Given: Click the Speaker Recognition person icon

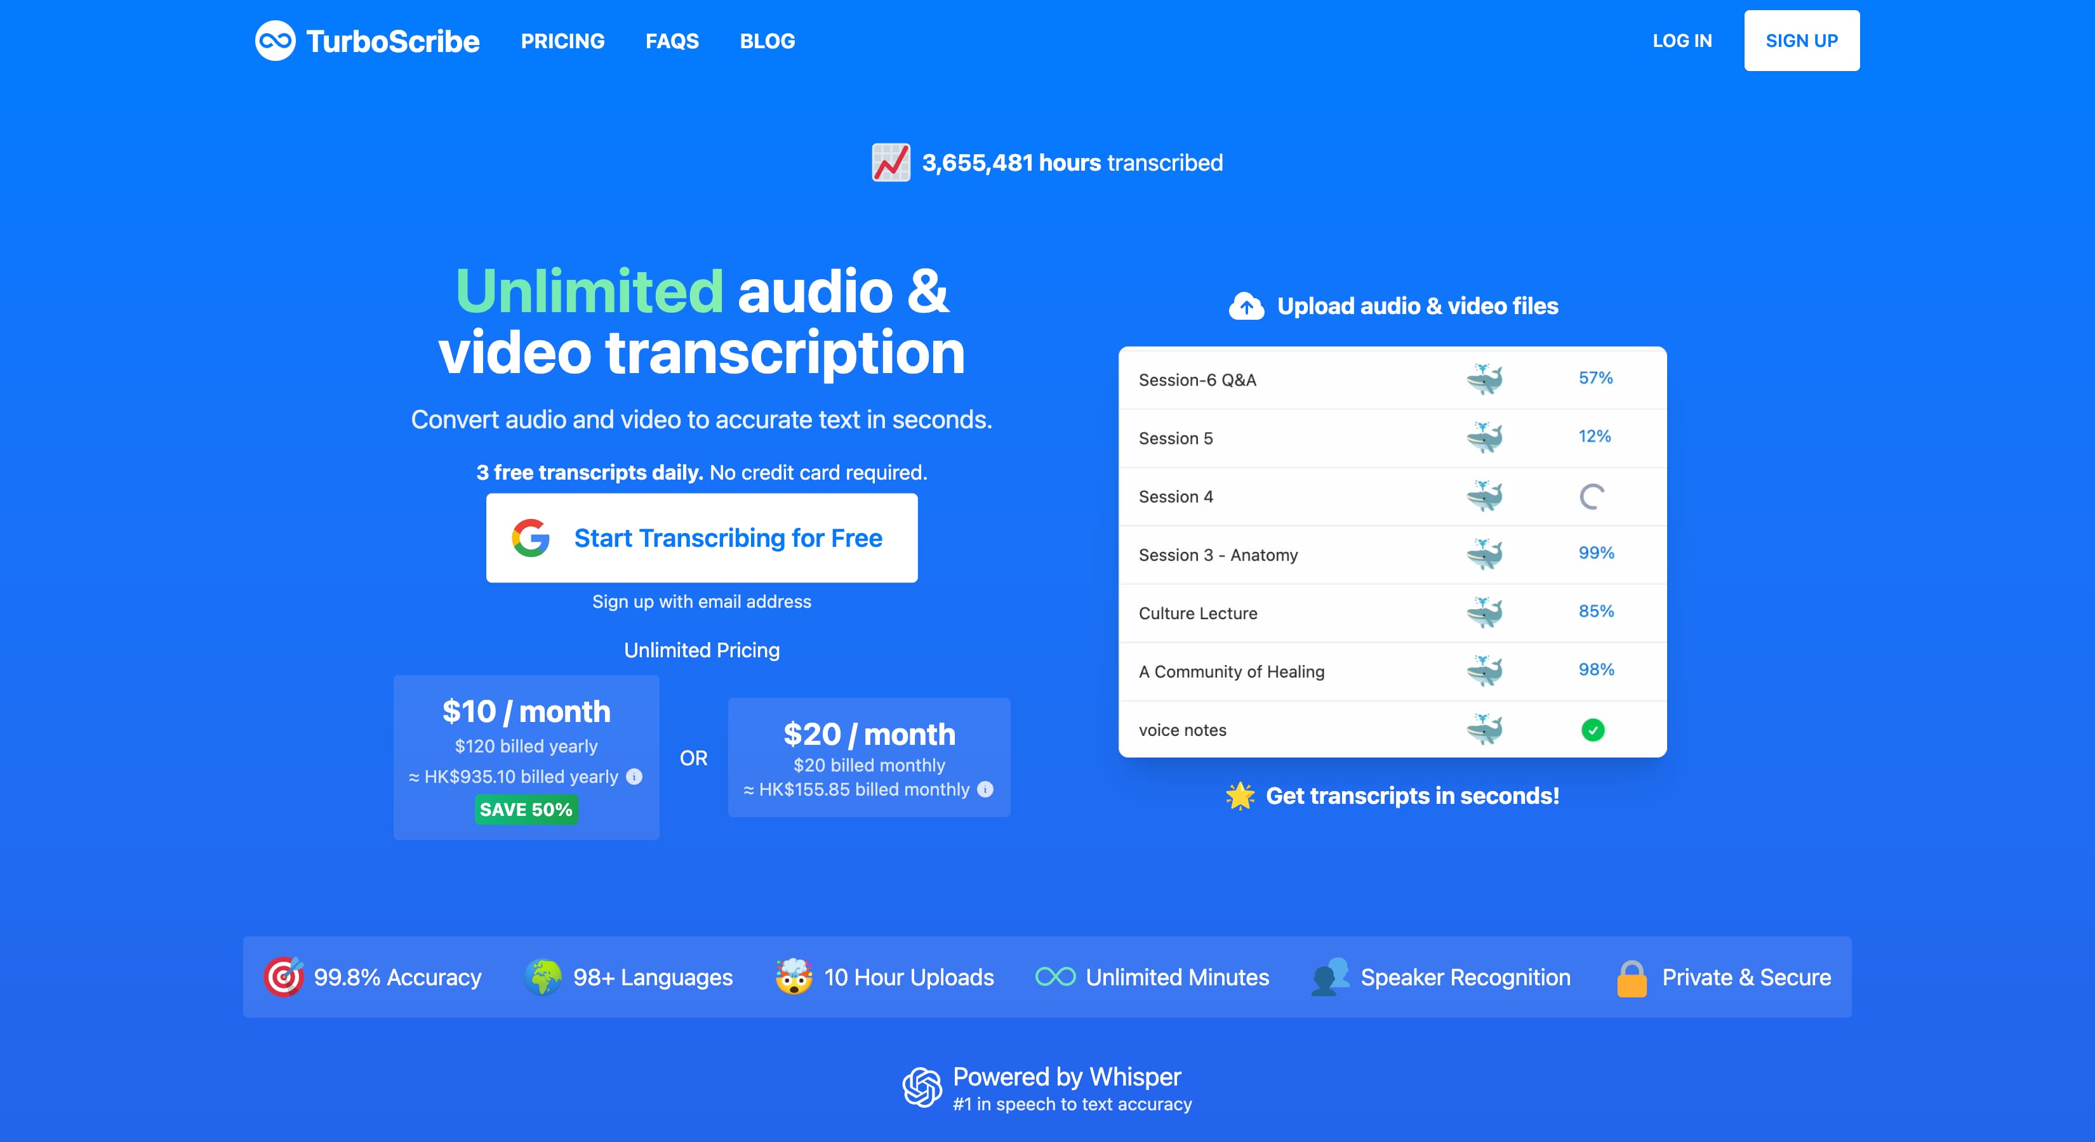Looking at the screenshot, I should tap(1331, 977).
